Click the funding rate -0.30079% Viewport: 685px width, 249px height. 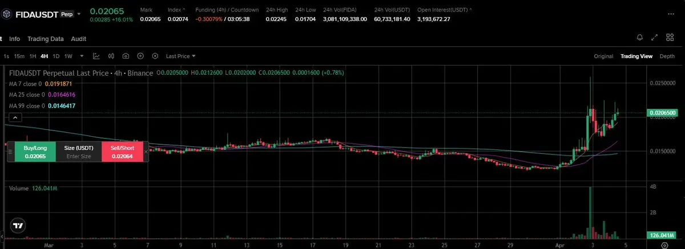(x=209, y=19)
